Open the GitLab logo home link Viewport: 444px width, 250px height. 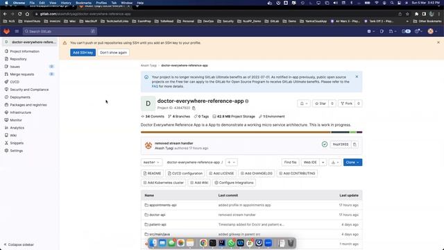point(6,31)
